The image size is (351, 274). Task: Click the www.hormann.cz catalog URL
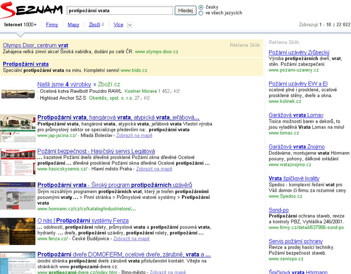[87, 209]
